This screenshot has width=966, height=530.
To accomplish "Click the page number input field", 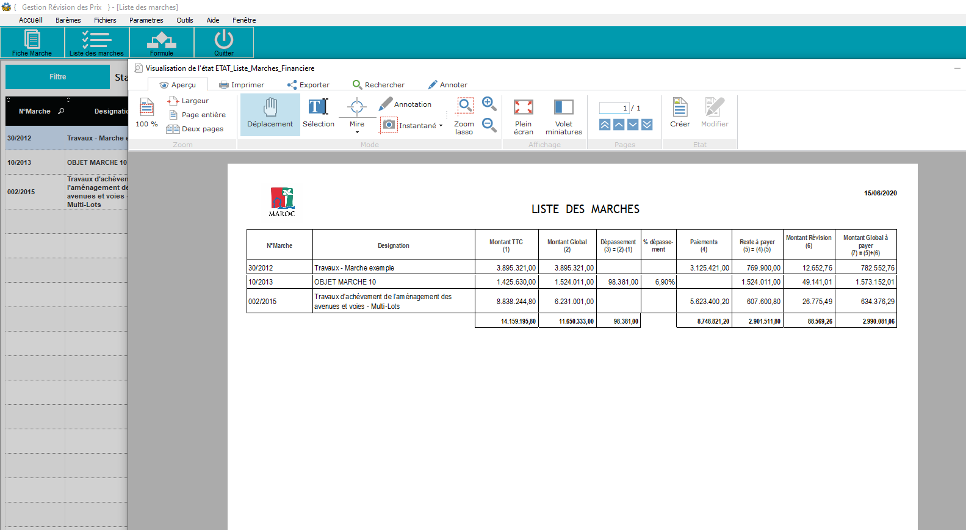I will 614,108.
